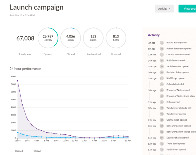Toggle the Clicked series in chart legend
Viewport: 196px width, 155px height.
coord(34,151)
